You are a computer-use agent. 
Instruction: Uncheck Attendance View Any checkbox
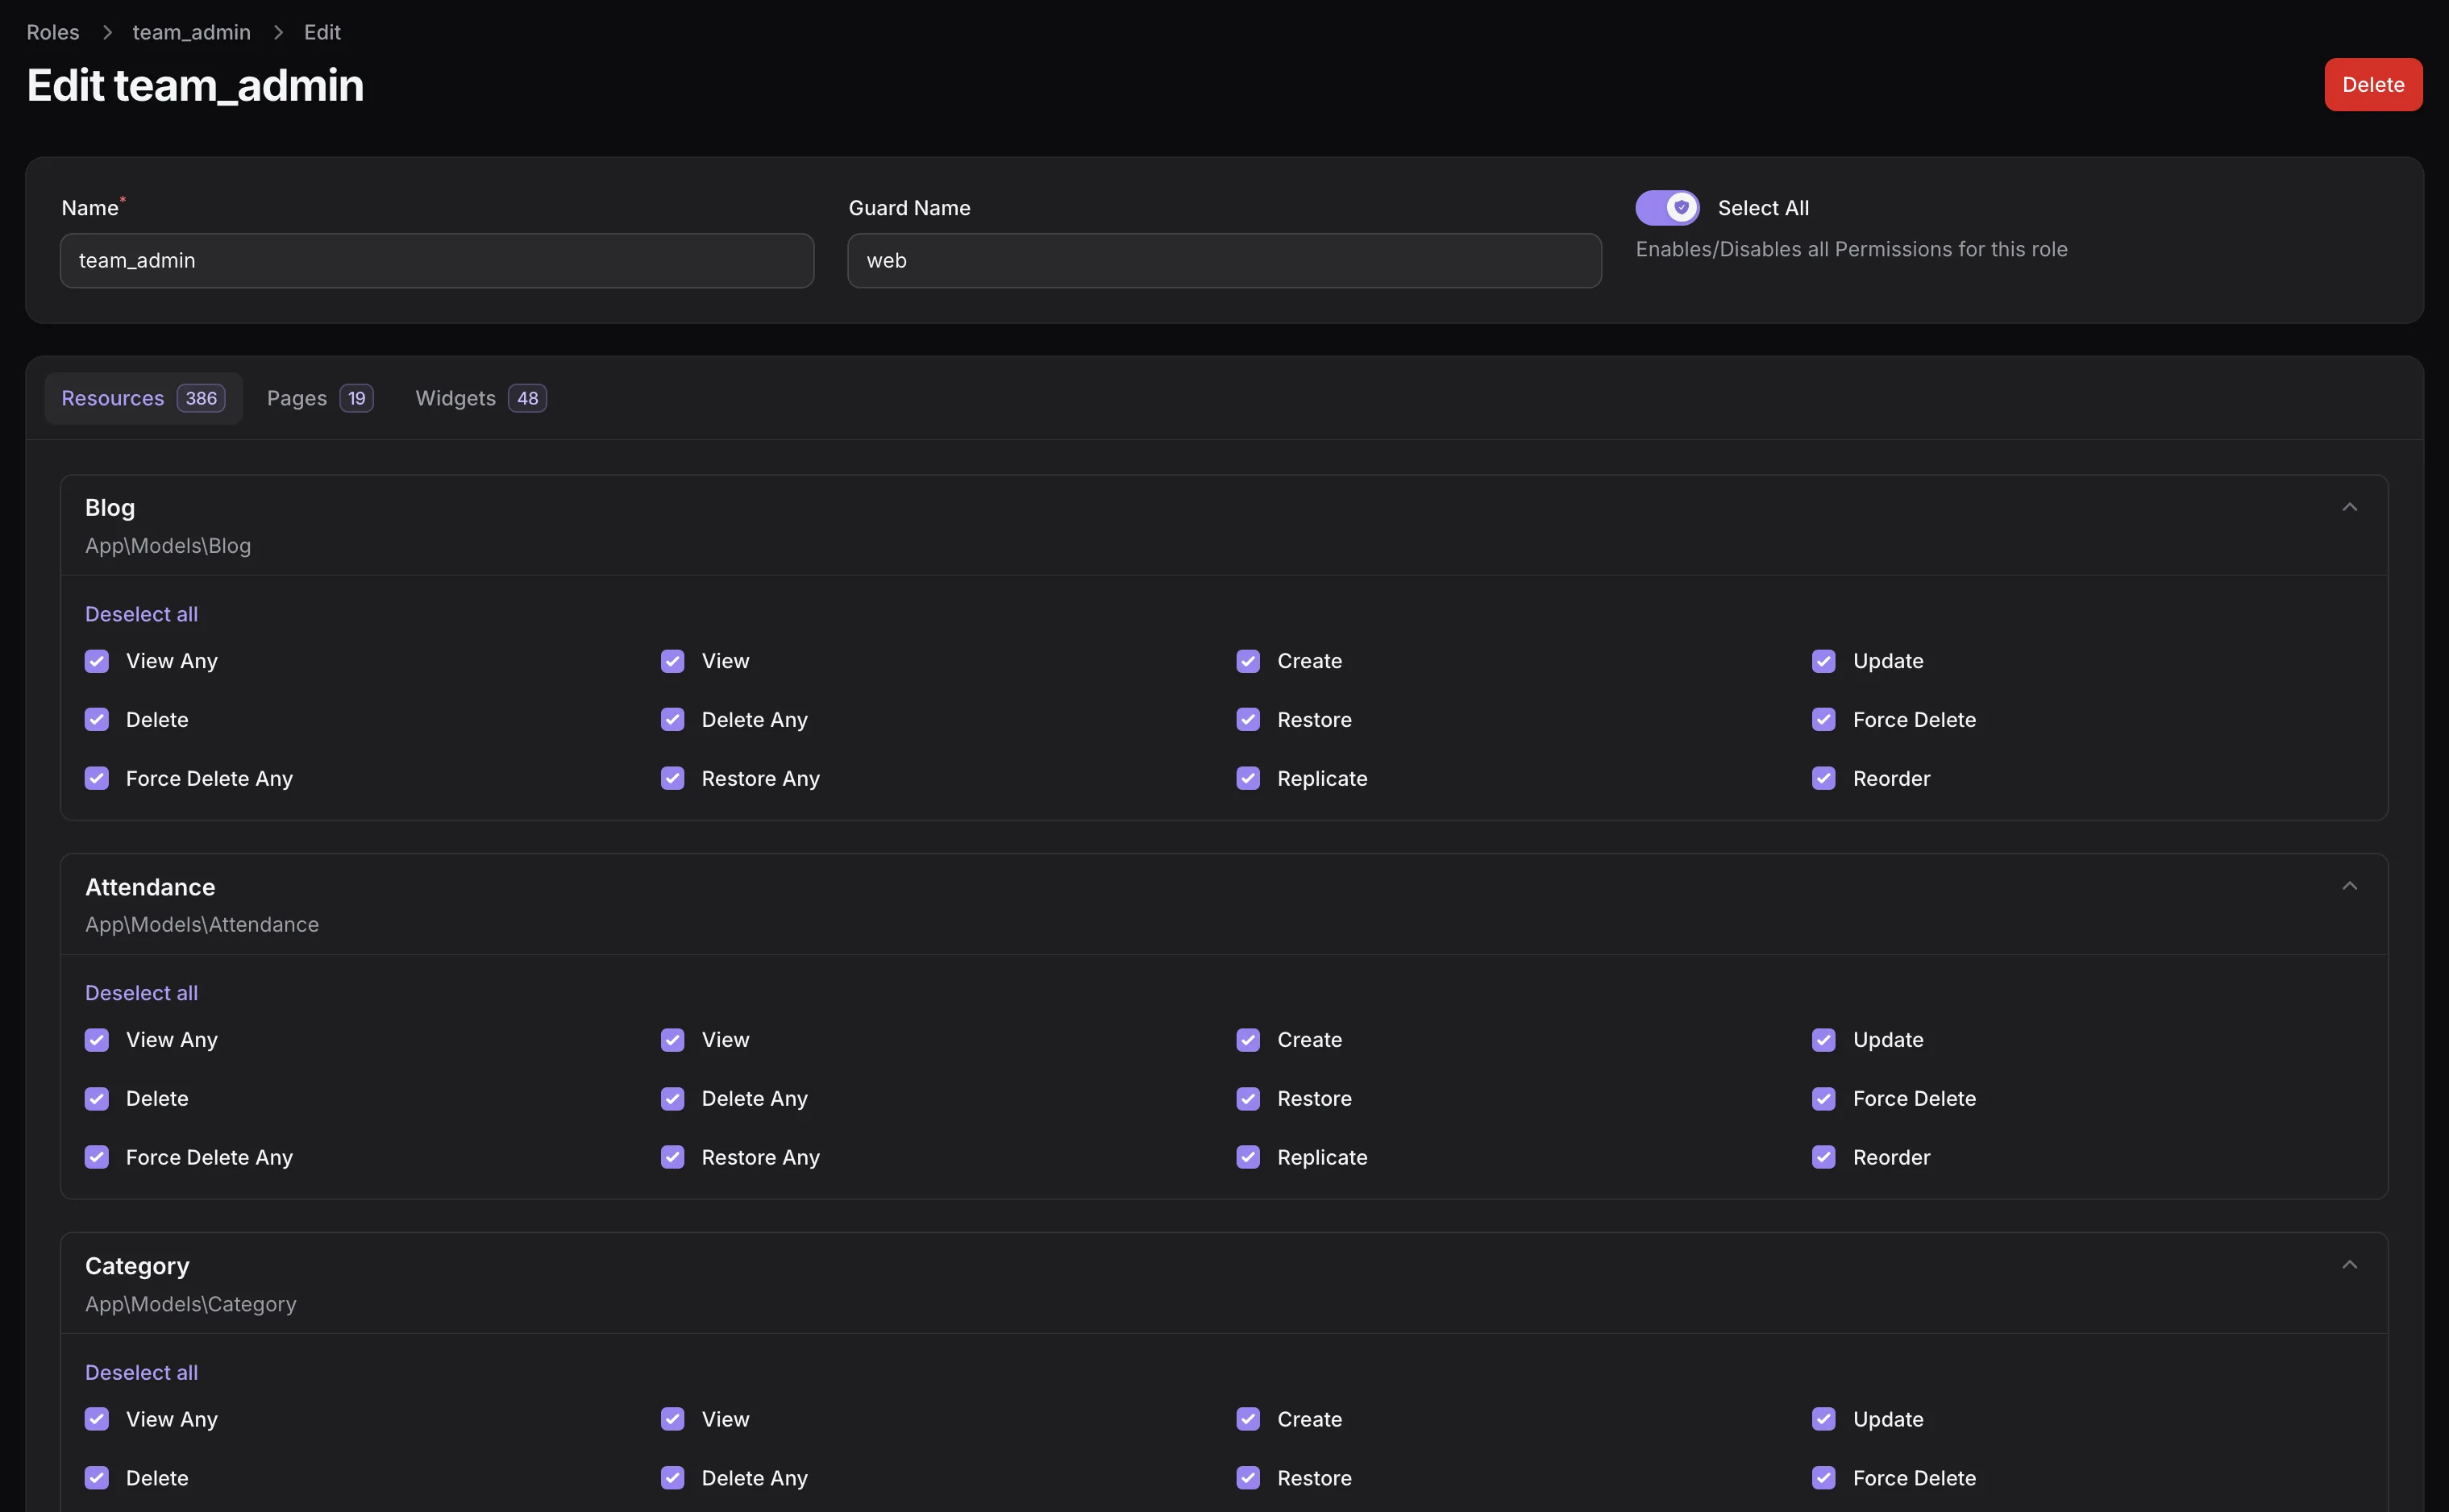(x=97, y=1040)
